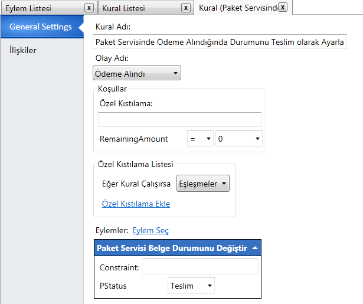Click Paket Servisi Belge Durumunu Değiştir header
This screenshot has width=363, height=304.
tap(171, 249)
